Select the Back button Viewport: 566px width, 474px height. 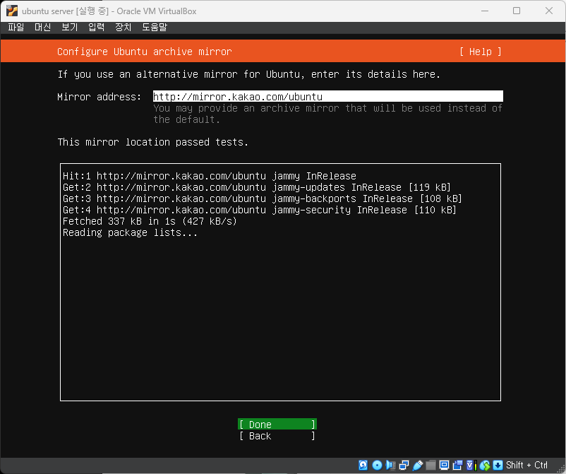click(x=277, y=436)
